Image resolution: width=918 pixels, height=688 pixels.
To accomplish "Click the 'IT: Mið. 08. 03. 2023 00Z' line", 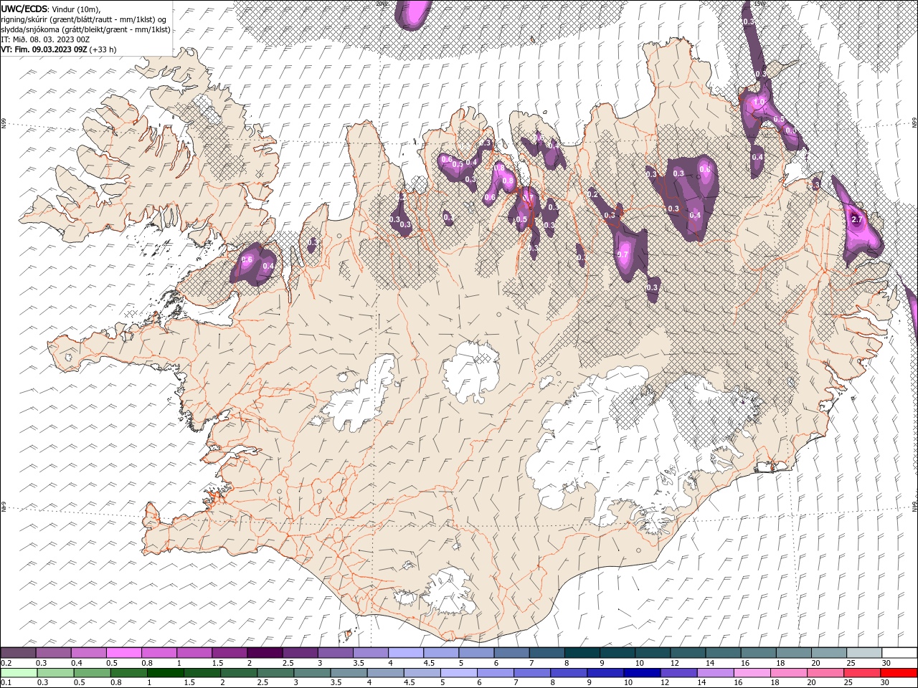I will [44, 39].
